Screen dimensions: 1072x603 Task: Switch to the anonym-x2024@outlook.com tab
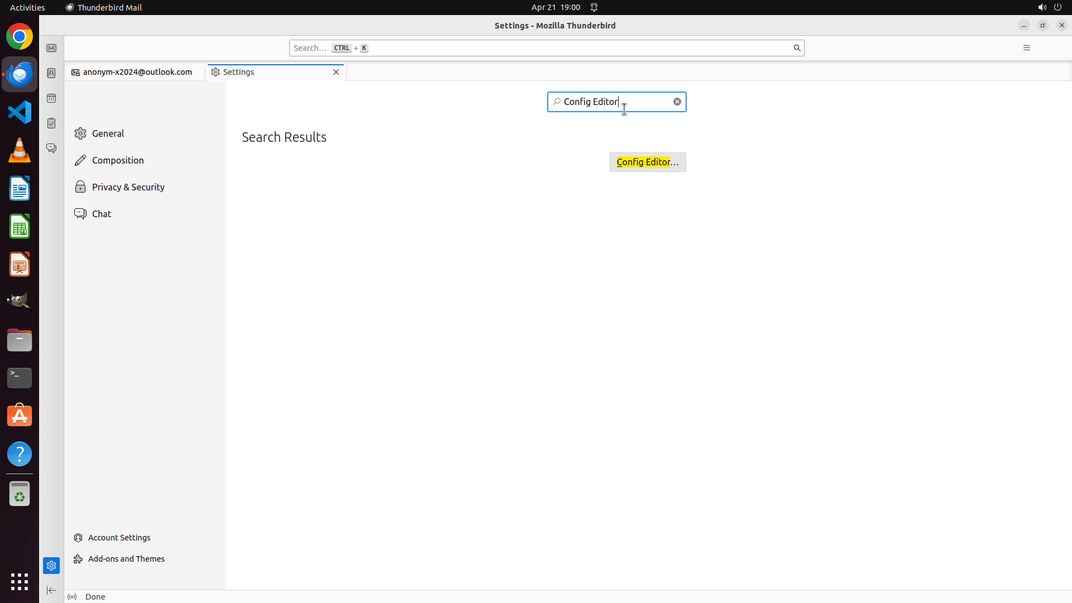coord(137,72)
